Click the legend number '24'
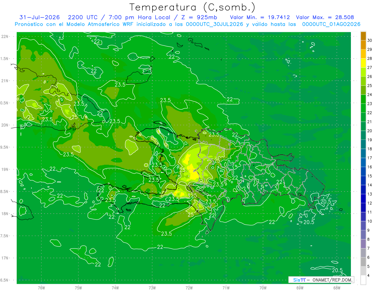This screenshot has height=292, width=378. (x=370, y=94)
